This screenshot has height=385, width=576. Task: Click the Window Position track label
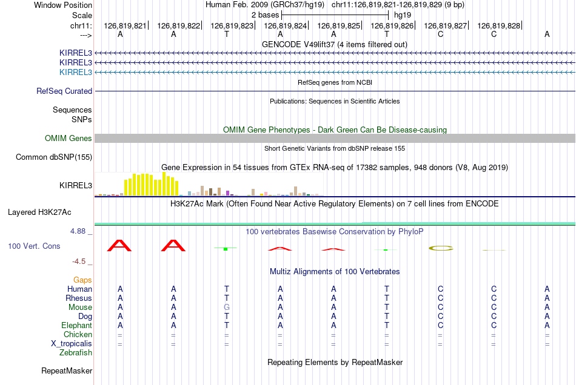pos(63,5)
